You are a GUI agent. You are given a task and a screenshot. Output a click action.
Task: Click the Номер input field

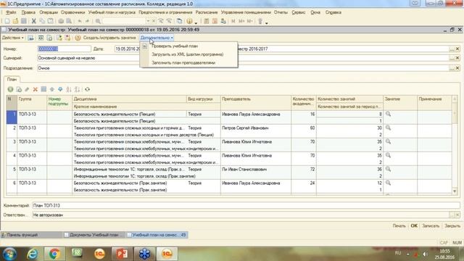click(65, 49)
